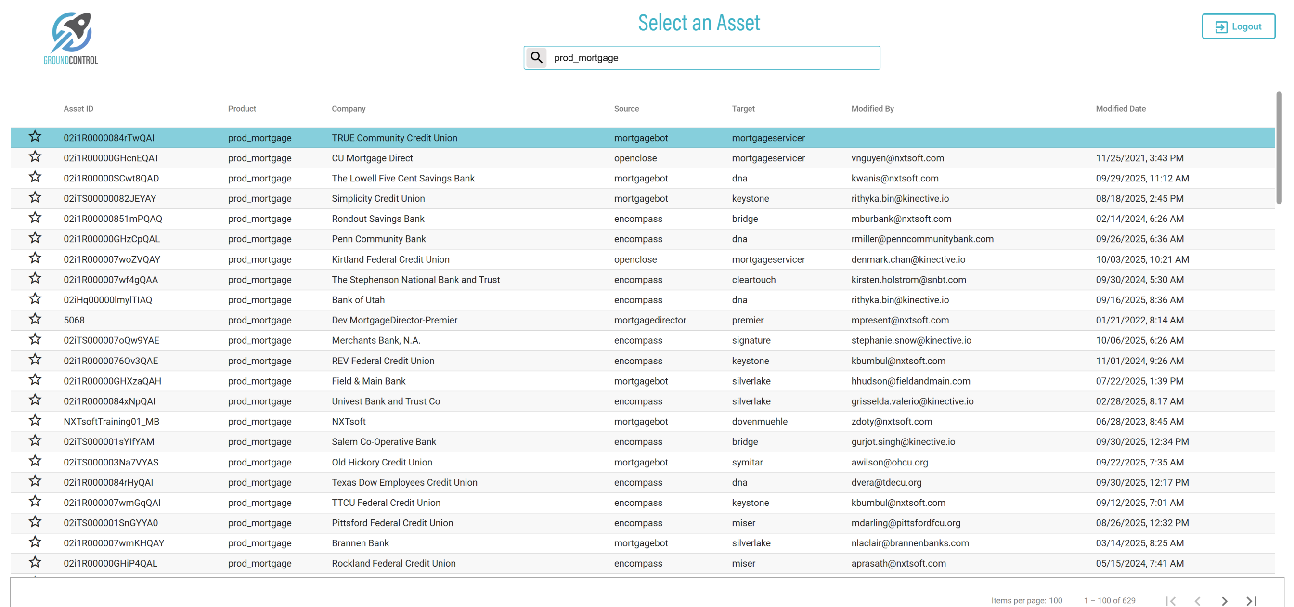Sort by Asset ID column header

[x=78, y=108]
